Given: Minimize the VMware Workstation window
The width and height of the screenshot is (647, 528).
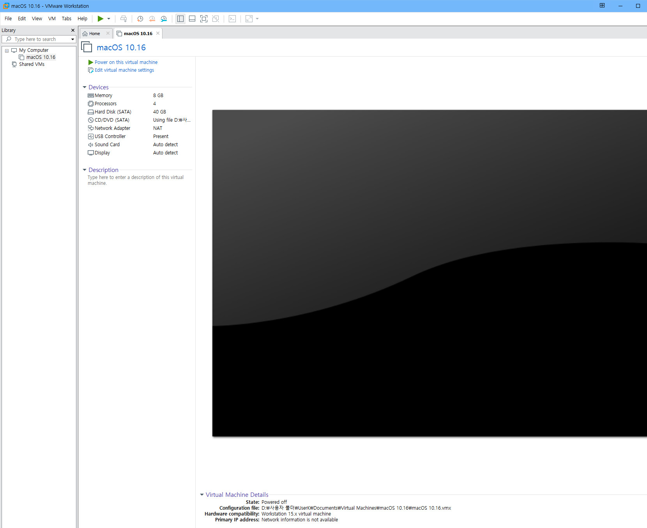Looking at the screenshot, I should pos(620,6).
